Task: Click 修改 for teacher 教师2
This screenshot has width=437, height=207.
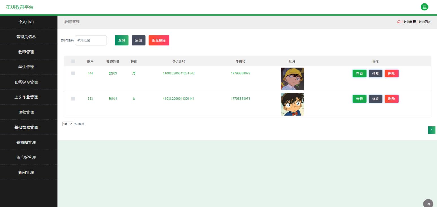Action: click(x=375, y=74)
